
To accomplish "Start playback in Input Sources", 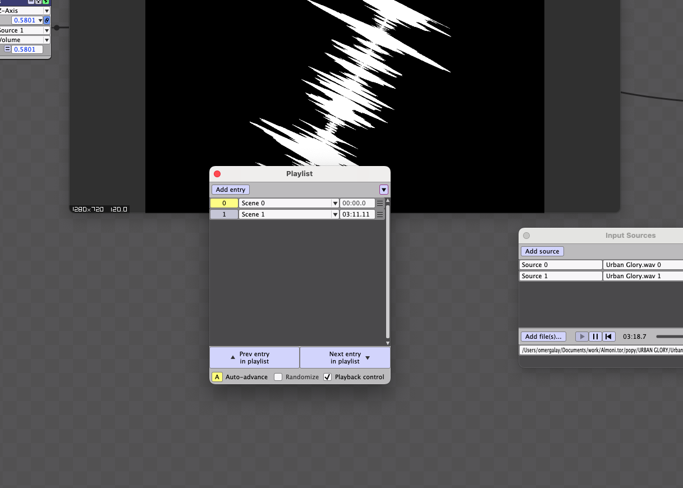I will tap(582, 337).
